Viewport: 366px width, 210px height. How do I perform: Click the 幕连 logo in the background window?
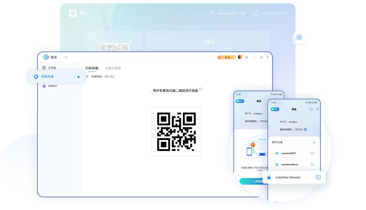pos(73,13)
